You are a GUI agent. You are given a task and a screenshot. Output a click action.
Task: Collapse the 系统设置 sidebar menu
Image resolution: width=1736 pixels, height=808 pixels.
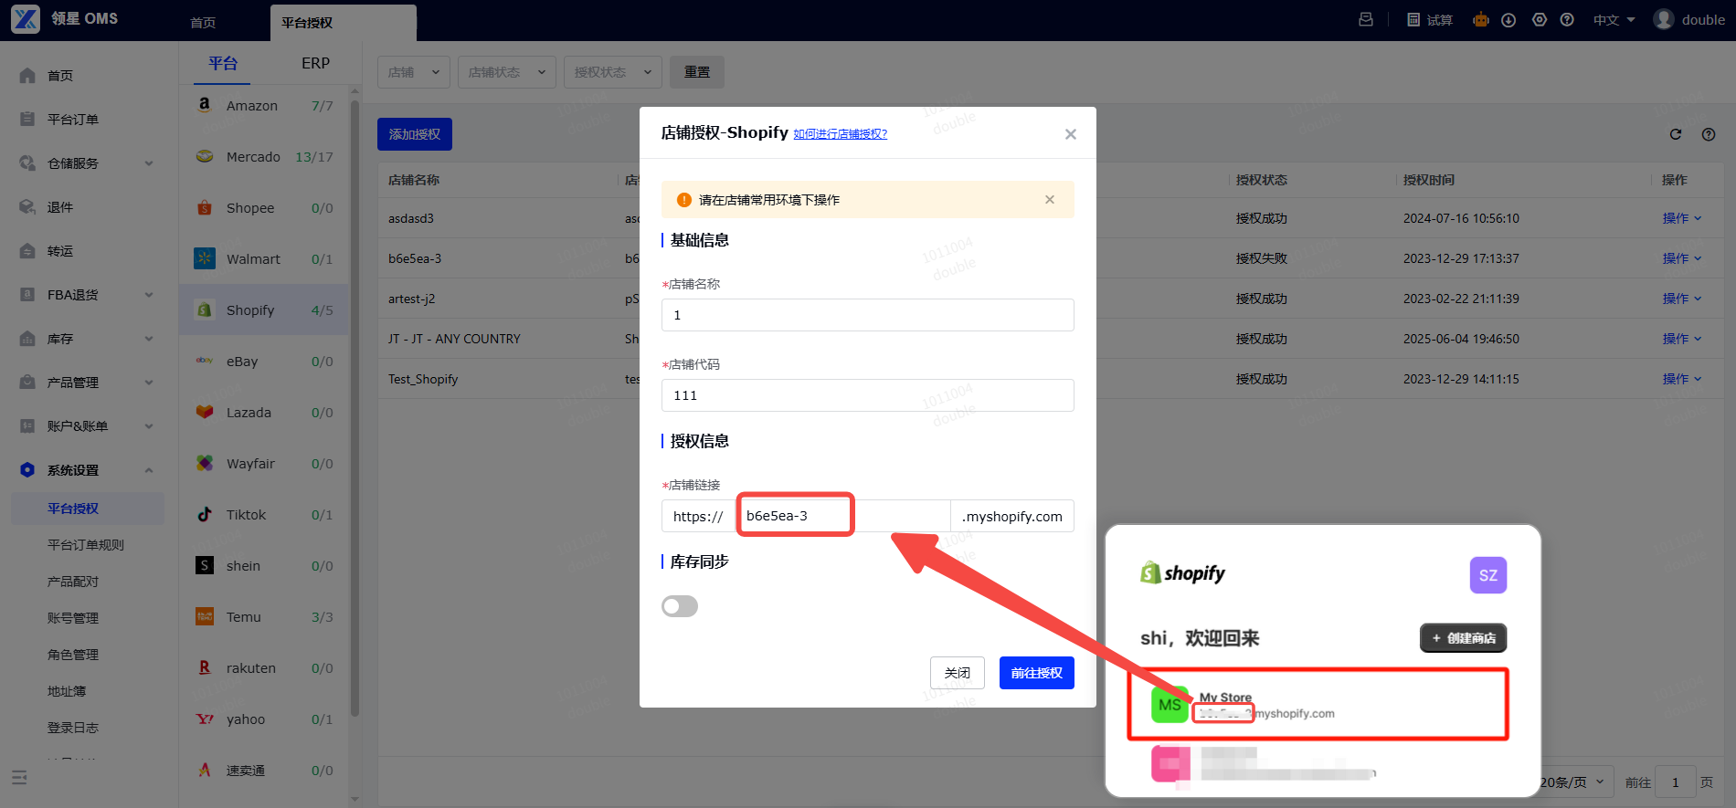point(87,470)
